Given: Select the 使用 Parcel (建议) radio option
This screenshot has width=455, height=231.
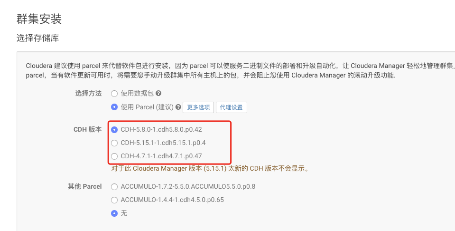Looking at the screenshot, I should [114, 107].
